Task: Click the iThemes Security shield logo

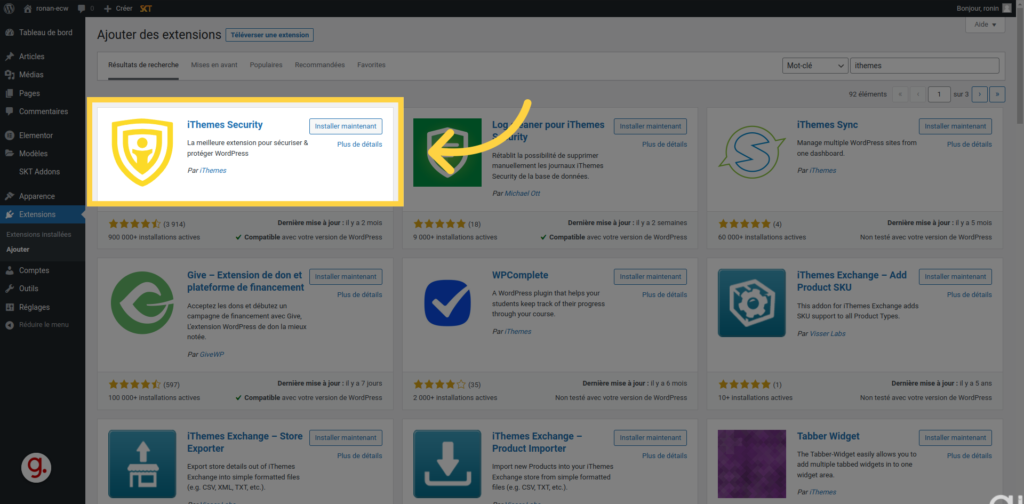Action: [142, 153]
